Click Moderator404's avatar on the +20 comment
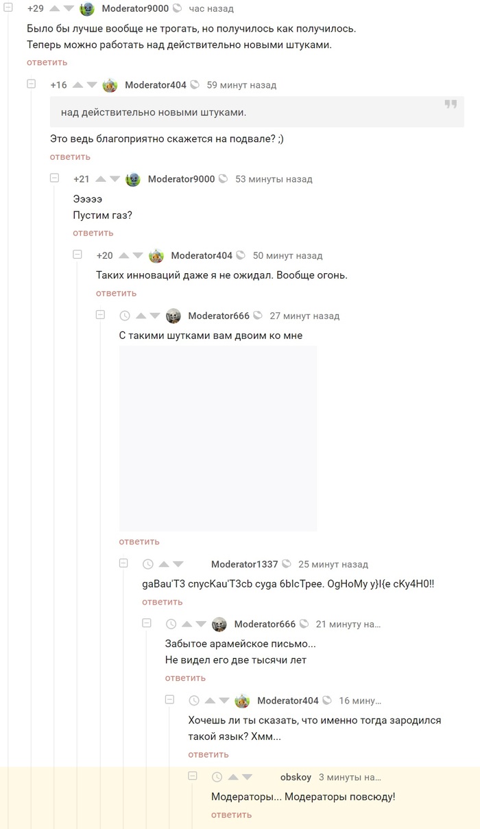Image resolution: width=480 pixels, height=829 pixels. pyautogui.click(x=156, y=255)
